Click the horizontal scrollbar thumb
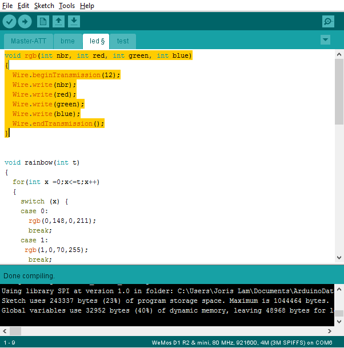Screen dimensions: 344x348 point(15,331)
